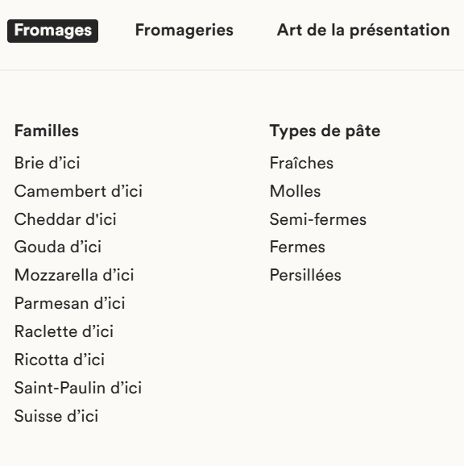This screenshot has width=464, height=466.
Task: Click the Types de pâte heading
Action: pyautogui.click(x=325, y=131)
